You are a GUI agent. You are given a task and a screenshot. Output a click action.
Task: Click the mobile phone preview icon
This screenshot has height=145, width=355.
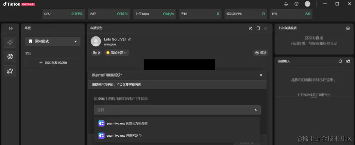pos(258,28)
